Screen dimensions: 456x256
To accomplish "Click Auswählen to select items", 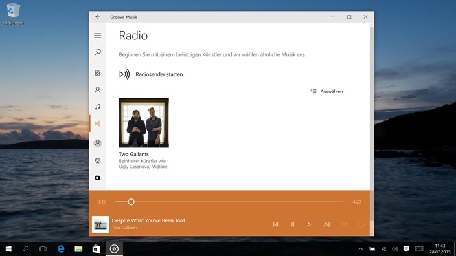I will point(327,91).
